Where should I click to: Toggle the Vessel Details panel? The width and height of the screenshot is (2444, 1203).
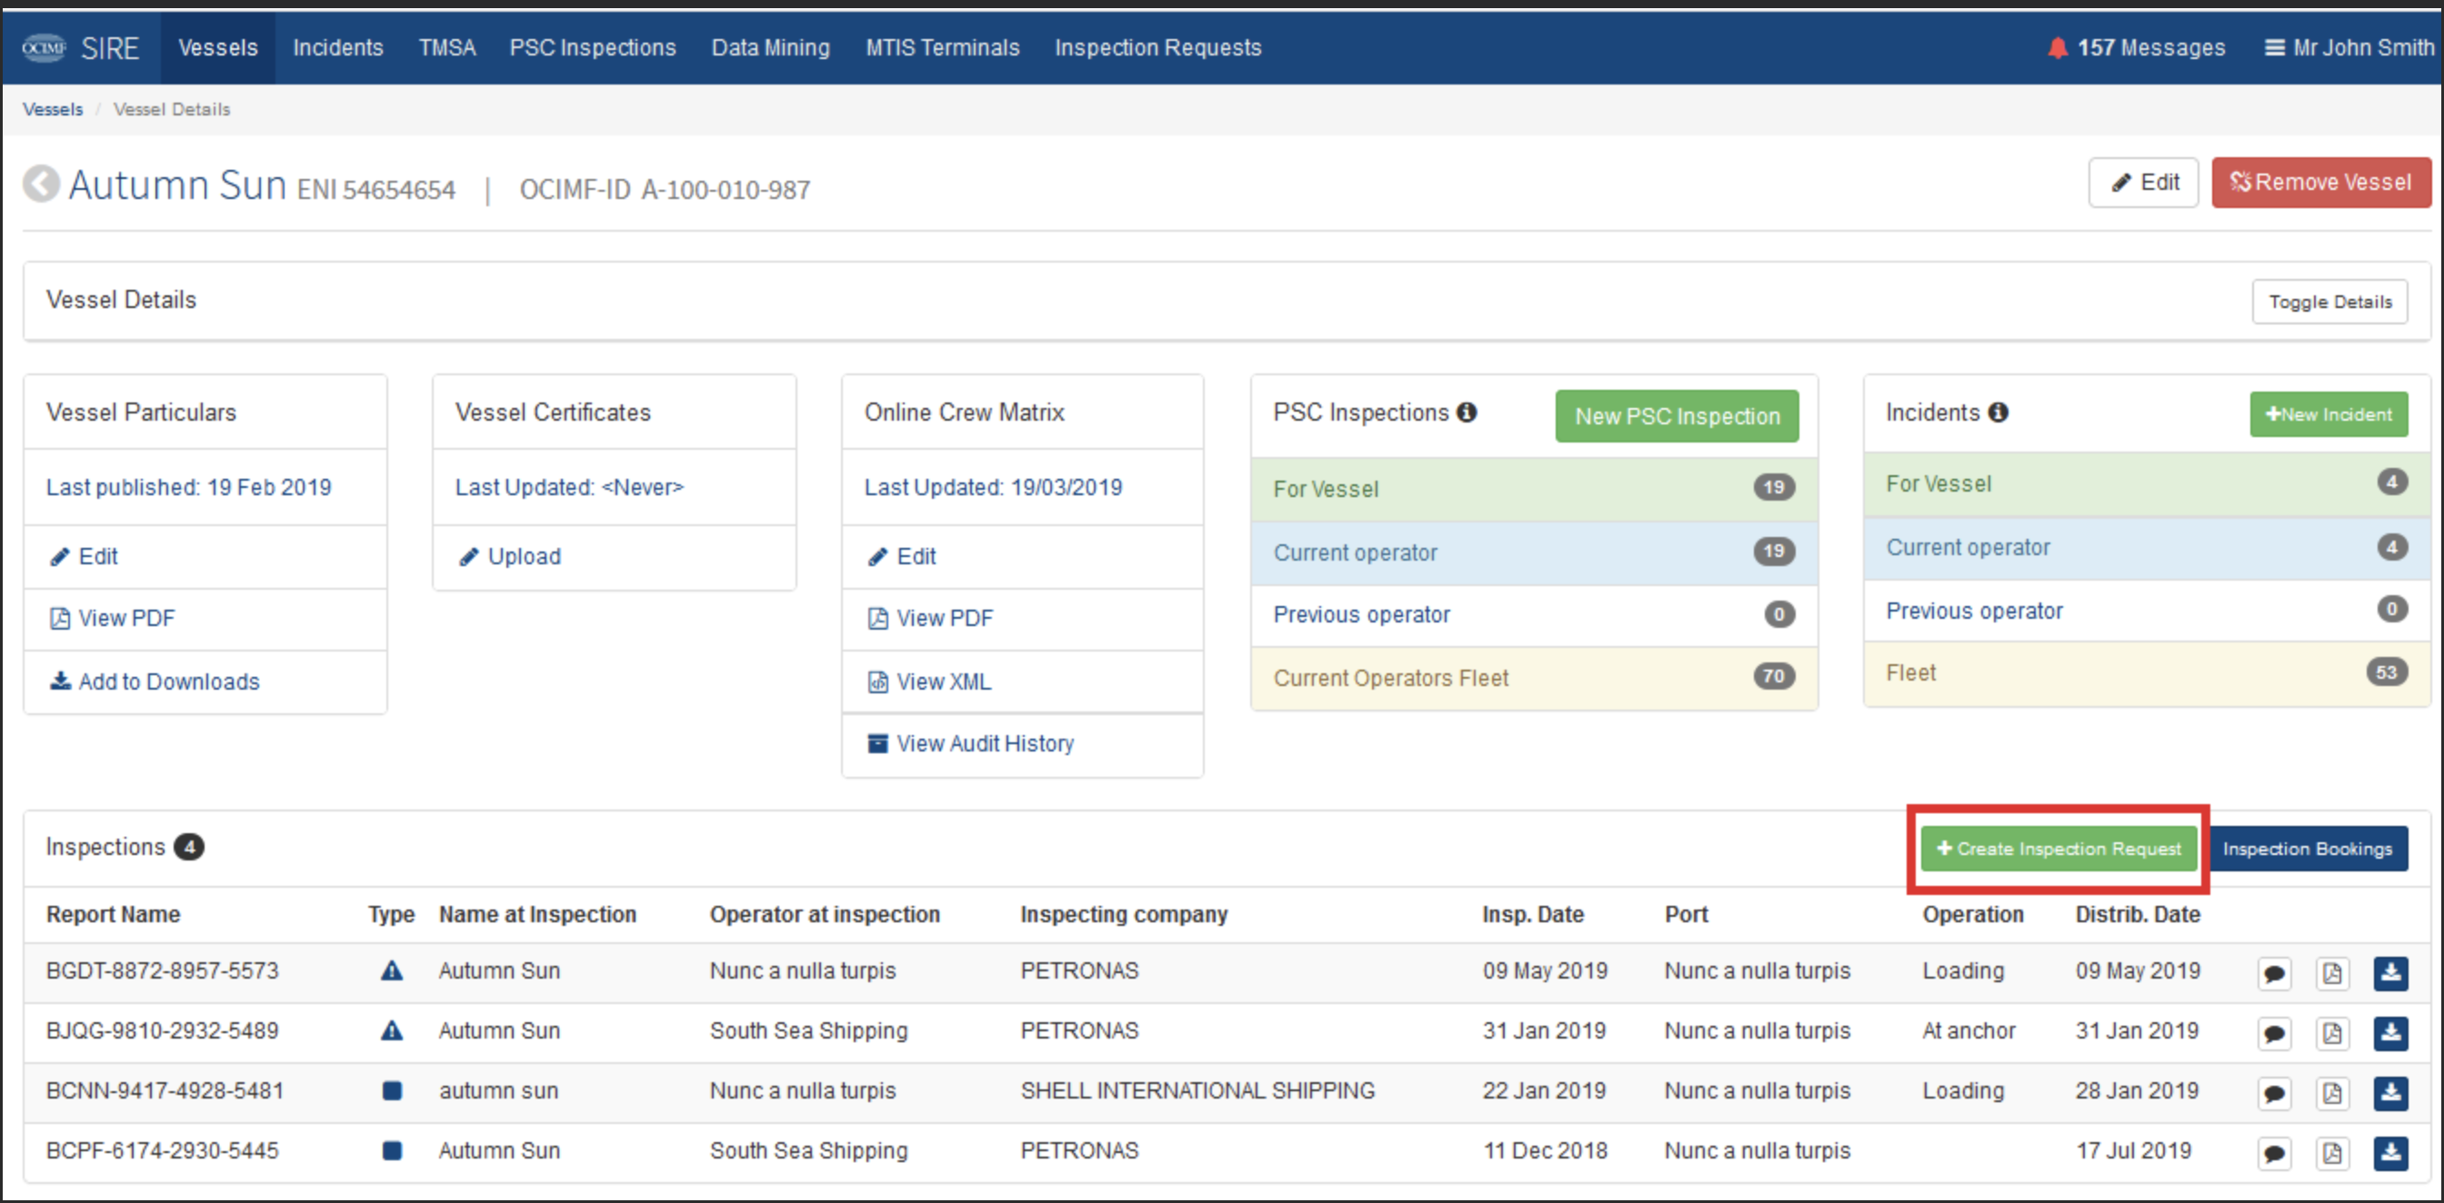click(x=2329, y=302)
